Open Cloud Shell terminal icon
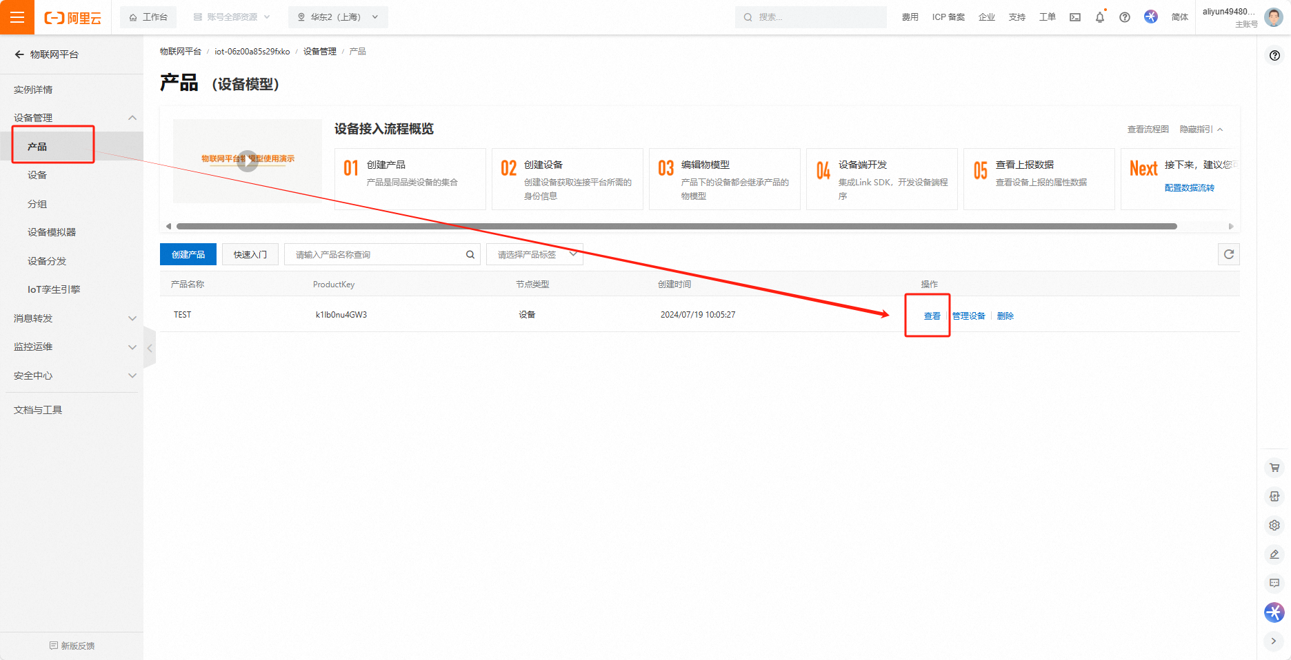Screen dimensions: 1291x660 point(1074,17)
